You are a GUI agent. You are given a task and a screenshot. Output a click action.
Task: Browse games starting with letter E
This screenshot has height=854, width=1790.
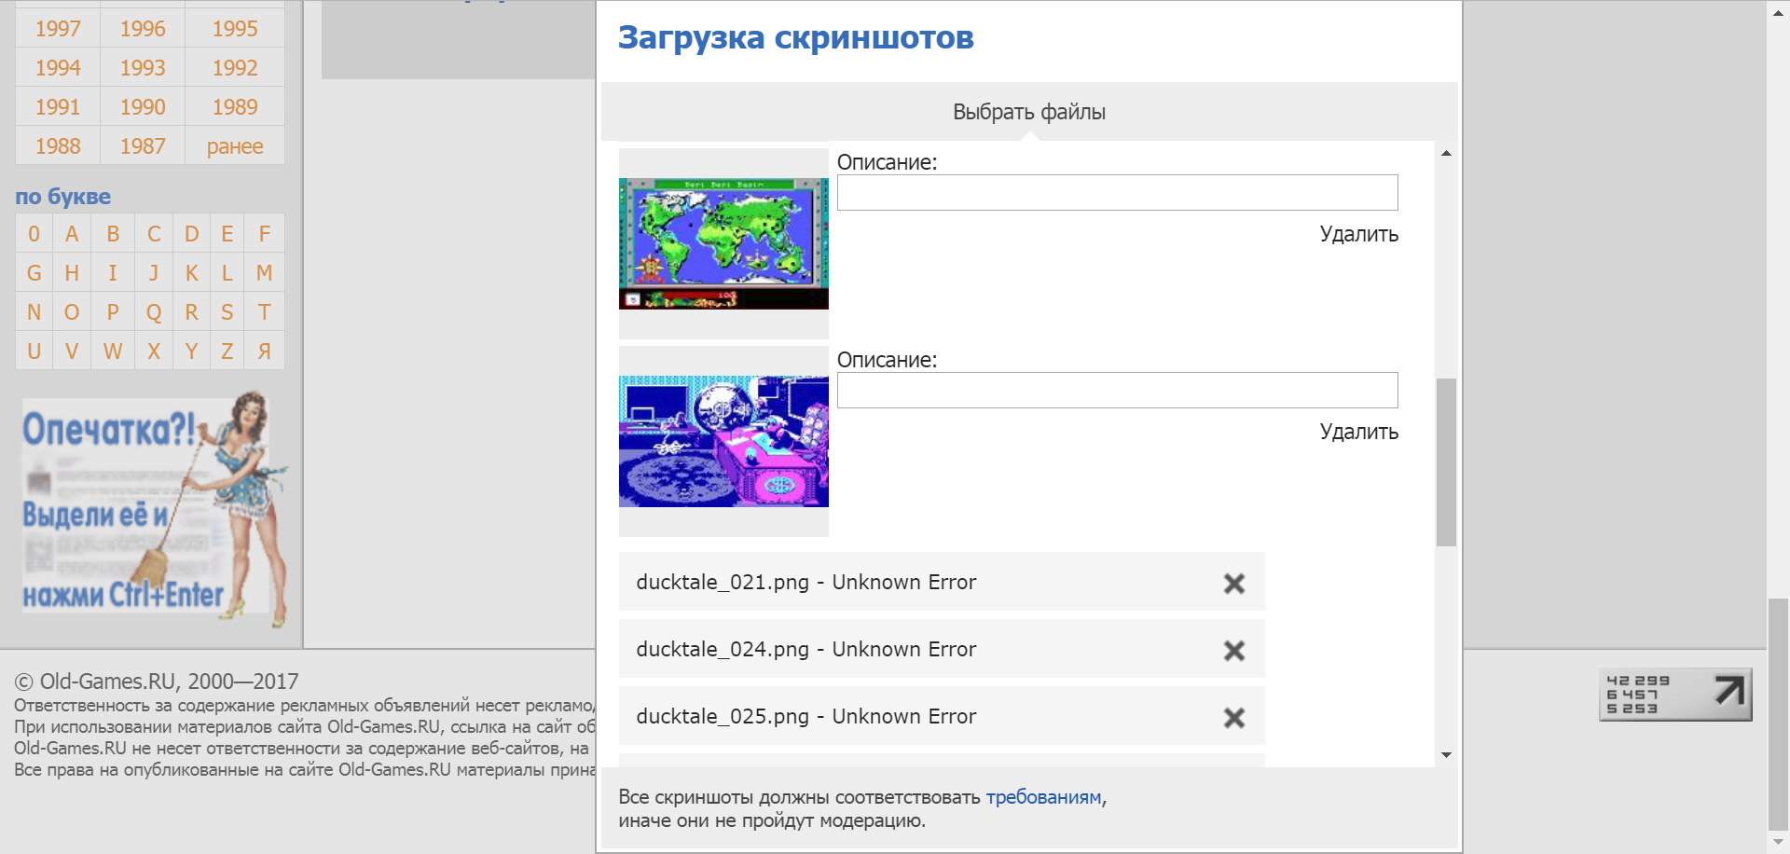[x=227, y=234]
